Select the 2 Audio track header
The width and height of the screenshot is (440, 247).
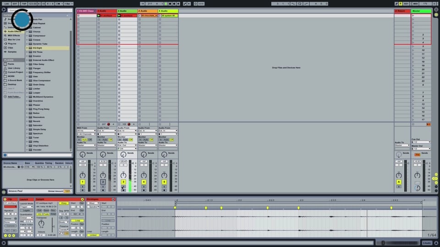click(x=107, y=11)
